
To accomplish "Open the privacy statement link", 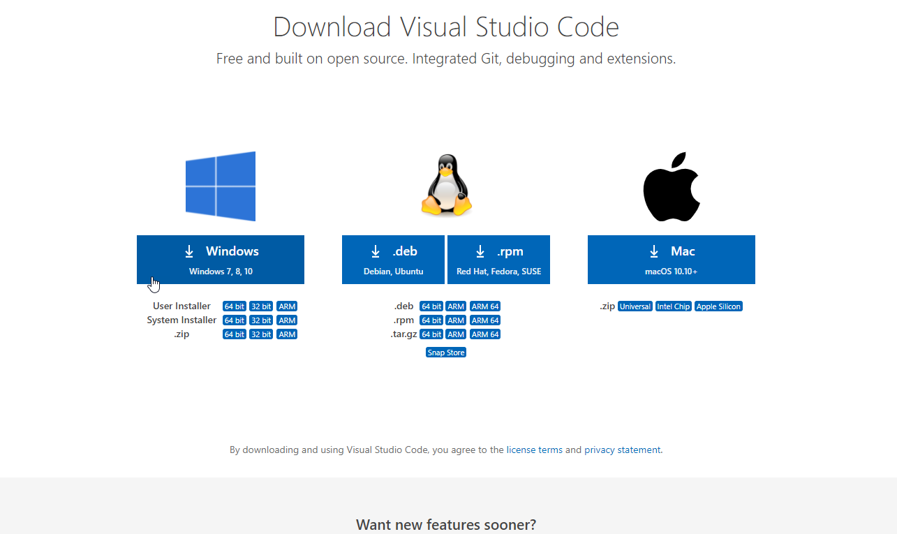I will tap(623, 450).
